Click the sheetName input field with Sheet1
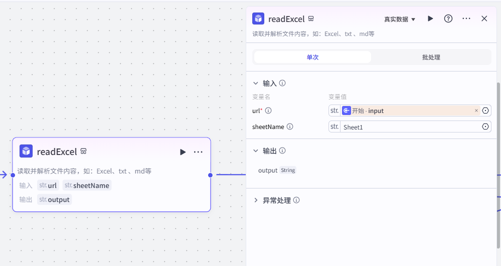The height and width of the screenshot is (266, 501). pos(409,127)
